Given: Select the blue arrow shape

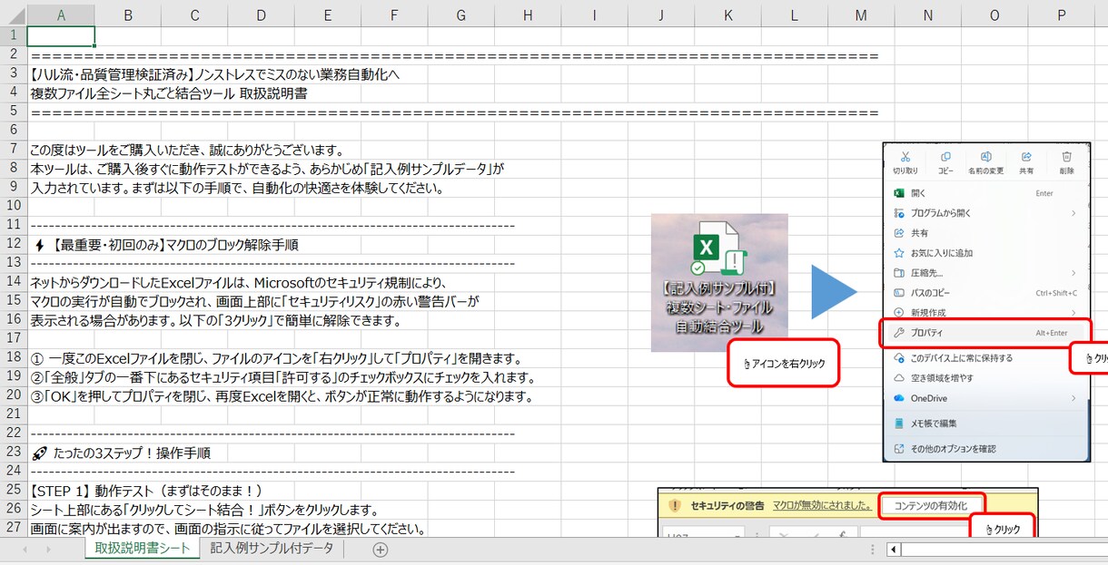Looking at the screenshot, I should (x=834, y=291).
